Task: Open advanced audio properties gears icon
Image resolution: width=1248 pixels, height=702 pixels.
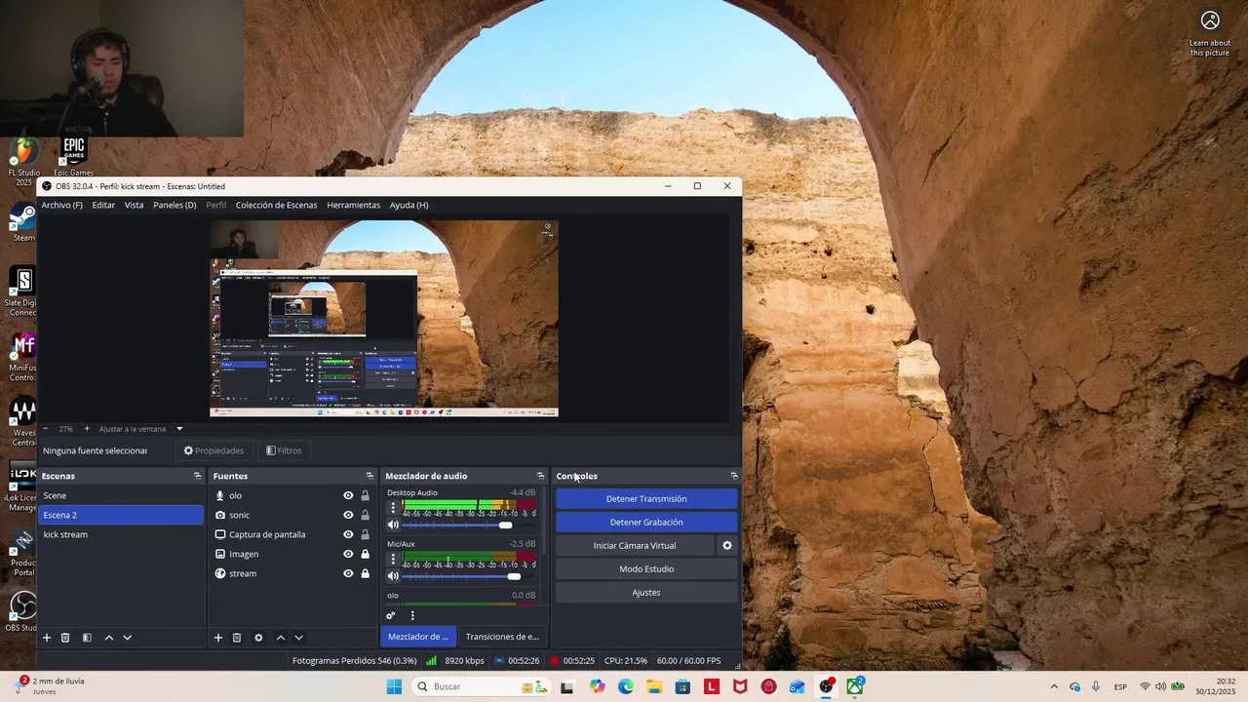Action: coord(391,615)
